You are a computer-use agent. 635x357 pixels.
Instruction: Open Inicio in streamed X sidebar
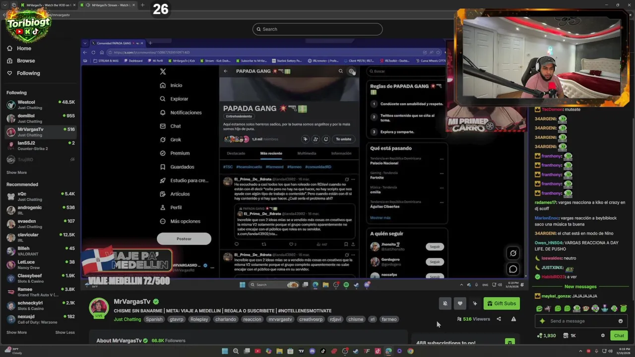point(171,85)
